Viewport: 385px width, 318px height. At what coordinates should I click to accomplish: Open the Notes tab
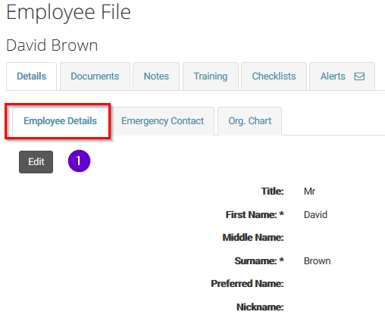(156, 76)
